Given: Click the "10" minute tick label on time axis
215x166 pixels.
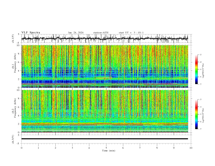Looking at the screenshot, I should pyautogui.click(x=191, y=148).
